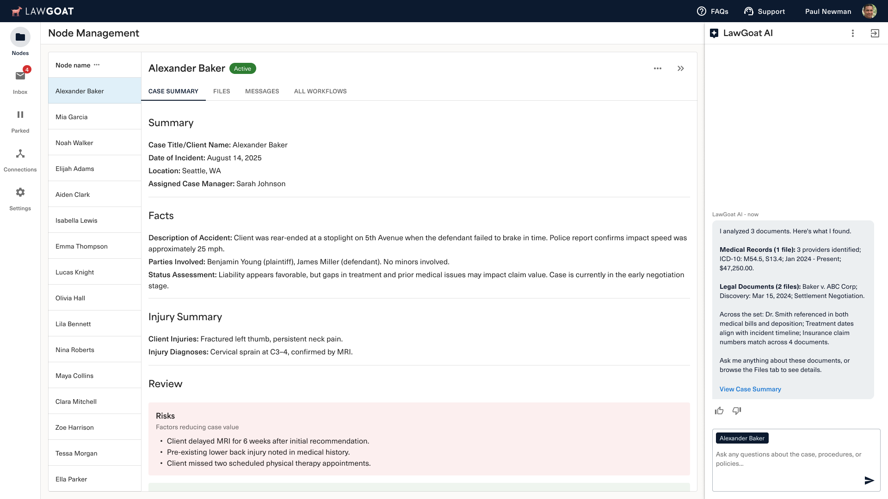
Task: Open the Parked section icon
Action: click(20, 115)
